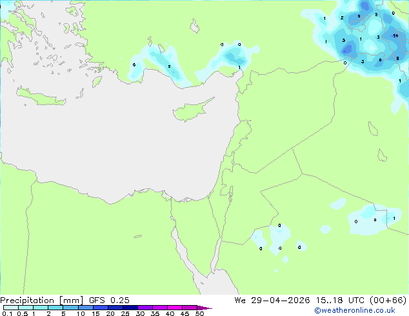Image resolution: width=409 pixels, height=316 pixels.
Task: Click the 20–25 mm legend color swatch
Action: click(115, 308)
